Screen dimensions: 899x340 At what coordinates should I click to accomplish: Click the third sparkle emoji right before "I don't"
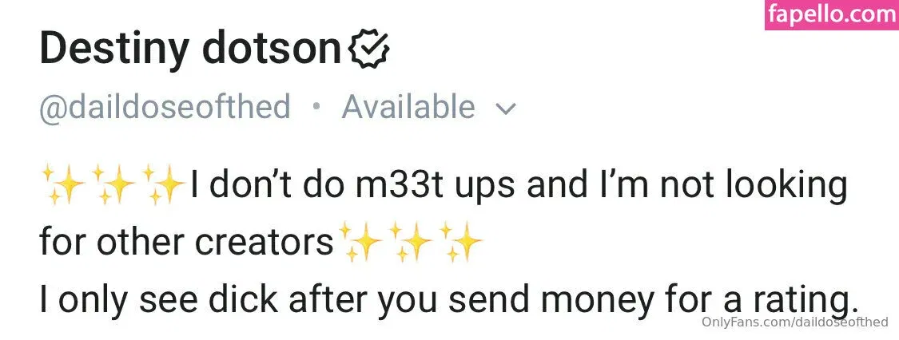point(163,185)
